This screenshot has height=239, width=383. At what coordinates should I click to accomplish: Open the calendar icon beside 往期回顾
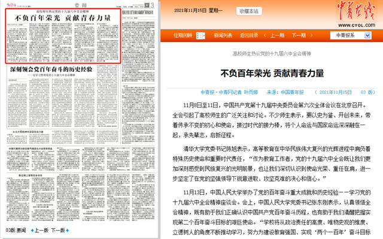200,36
